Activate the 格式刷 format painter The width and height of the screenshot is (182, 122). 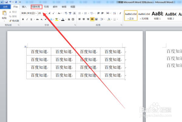tap(14, 21)
